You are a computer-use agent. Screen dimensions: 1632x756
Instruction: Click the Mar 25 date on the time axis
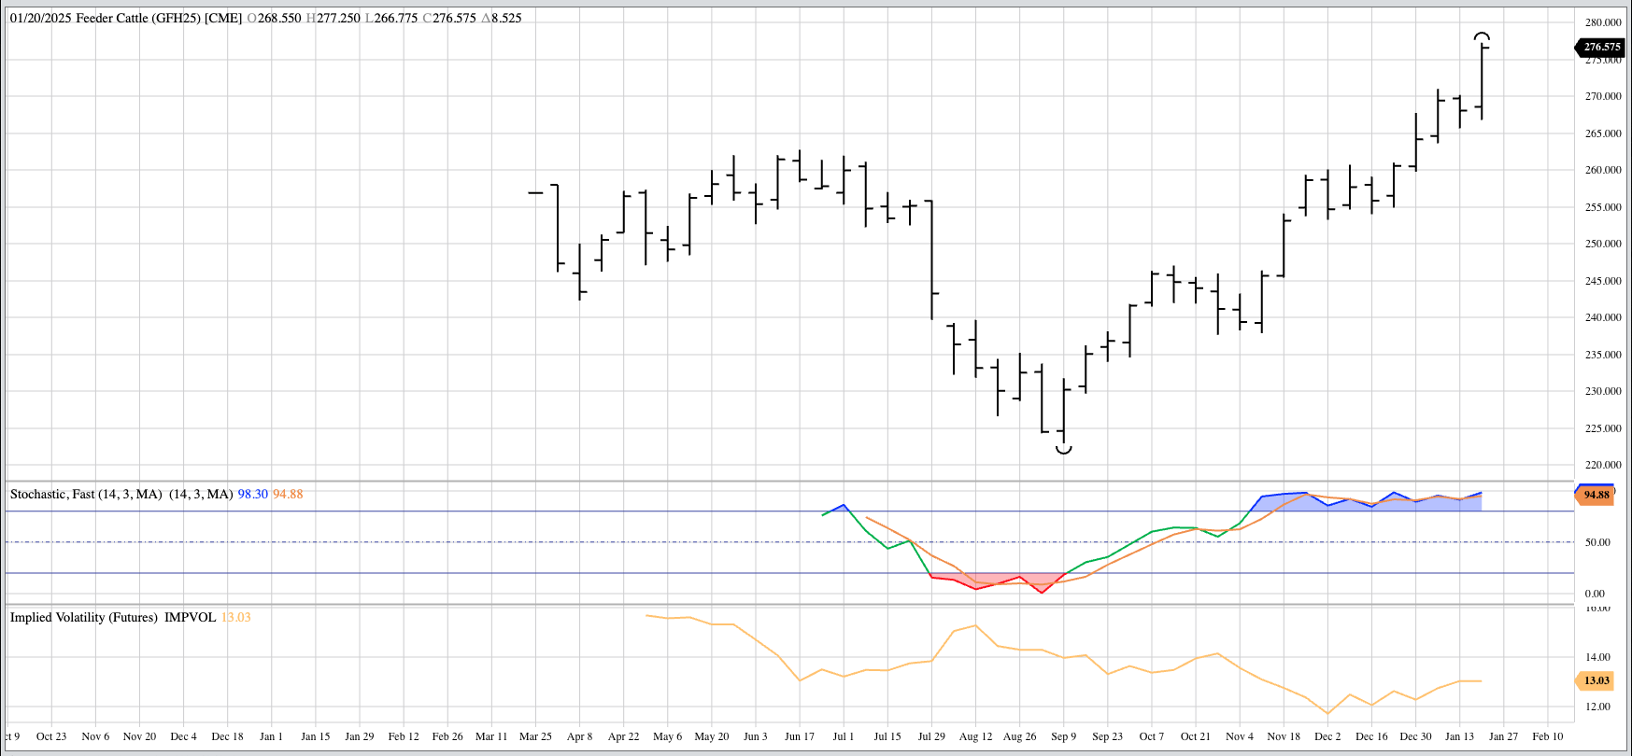535,736
